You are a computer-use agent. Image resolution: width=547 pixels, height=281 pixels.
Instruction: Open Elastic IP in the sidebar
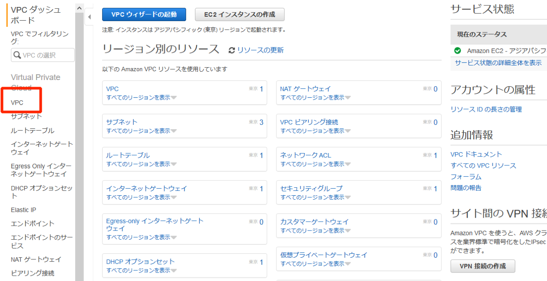tap(23, 210)
